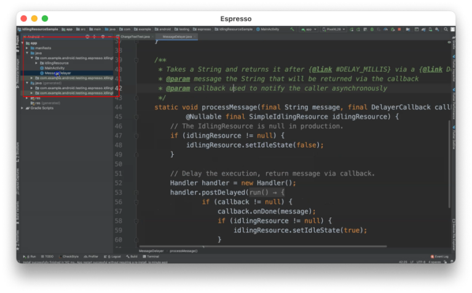Click the green hammer Make Project icon
Image resolution: width=472 pixels, height=293 pixels.
[292, 29]
